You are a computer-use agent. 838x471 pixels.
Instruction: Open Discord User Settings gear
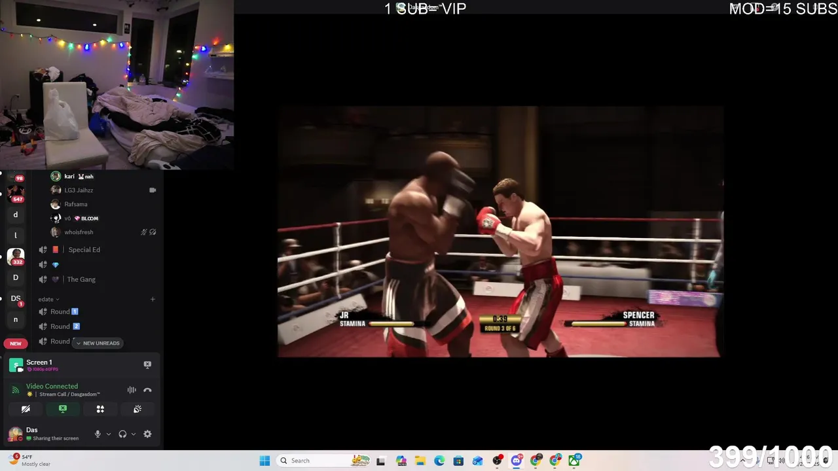click(x=147, y=434)
